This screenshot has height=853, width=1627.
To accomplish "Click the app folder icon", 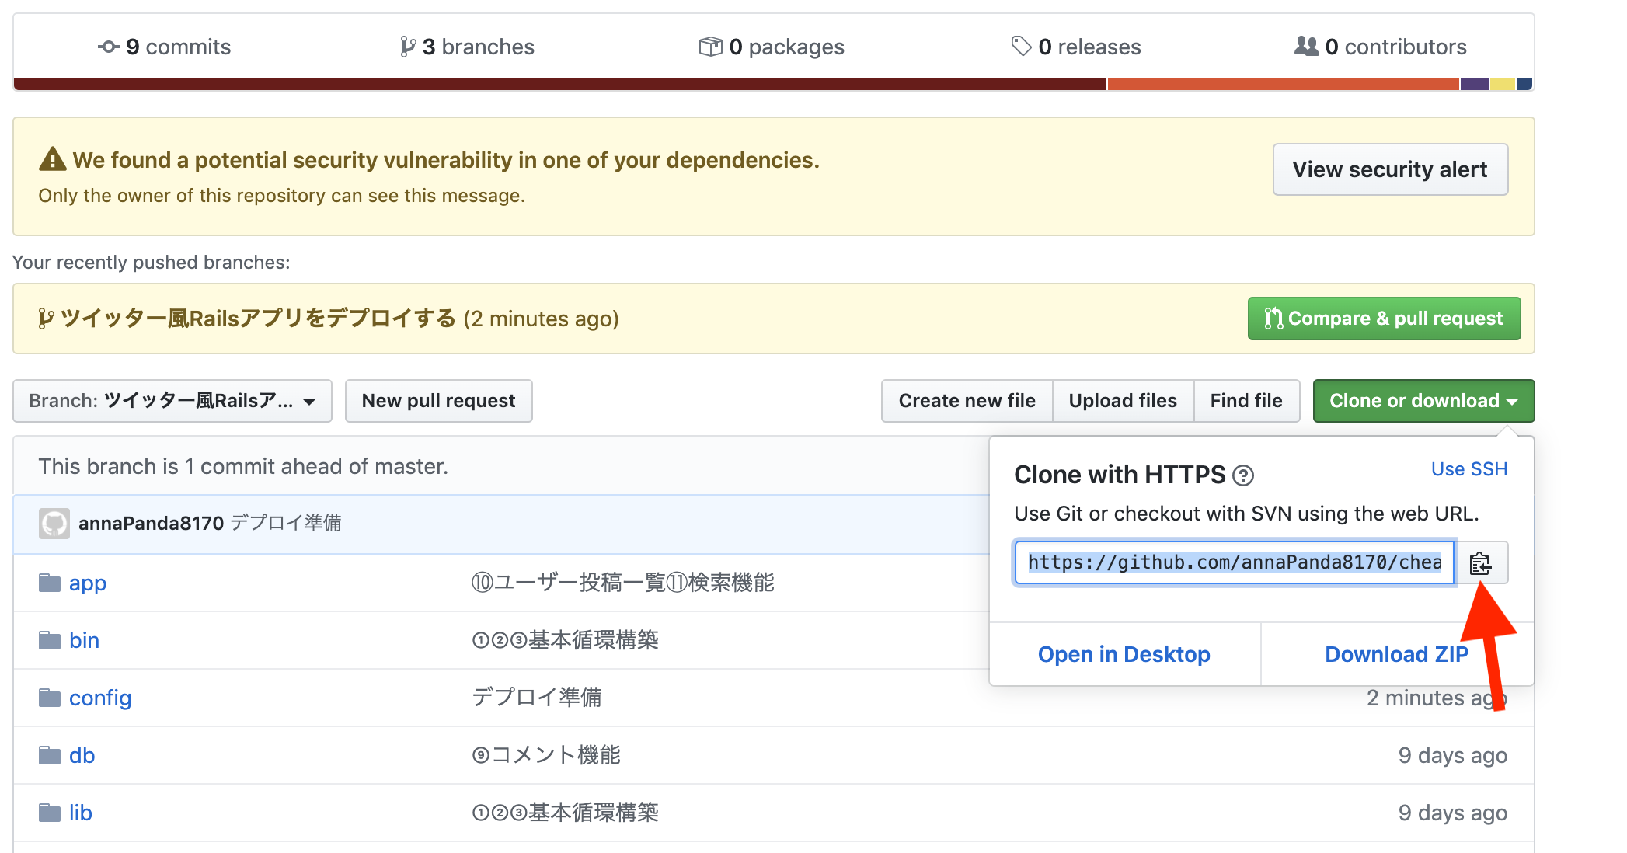I will [50, 583].
